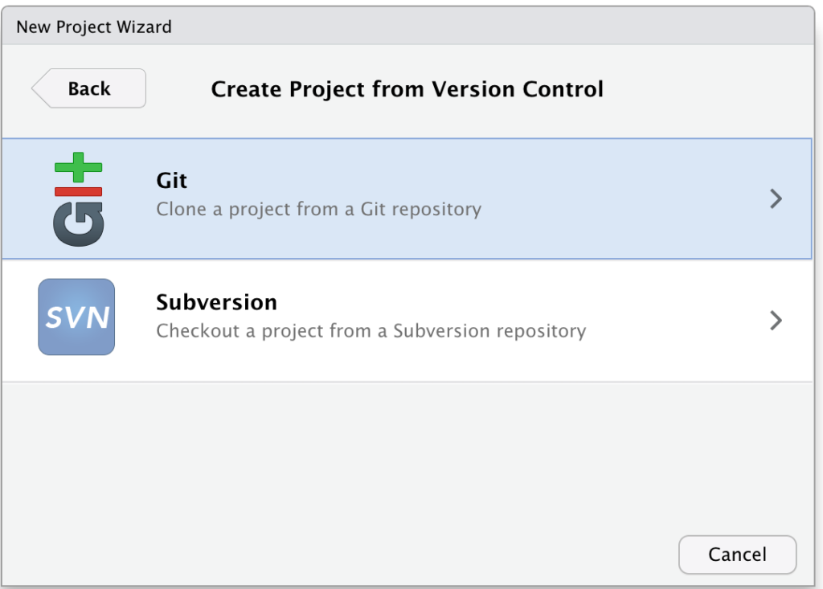Image resolution: width=823 pixels, height=589 pixels.
Task: Expand Subversion option using its right chevron
Action: coord(776,321)
